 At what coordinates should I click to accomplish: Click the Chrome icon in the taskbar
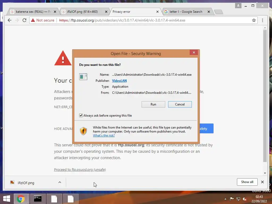click(x=21, y=199)
